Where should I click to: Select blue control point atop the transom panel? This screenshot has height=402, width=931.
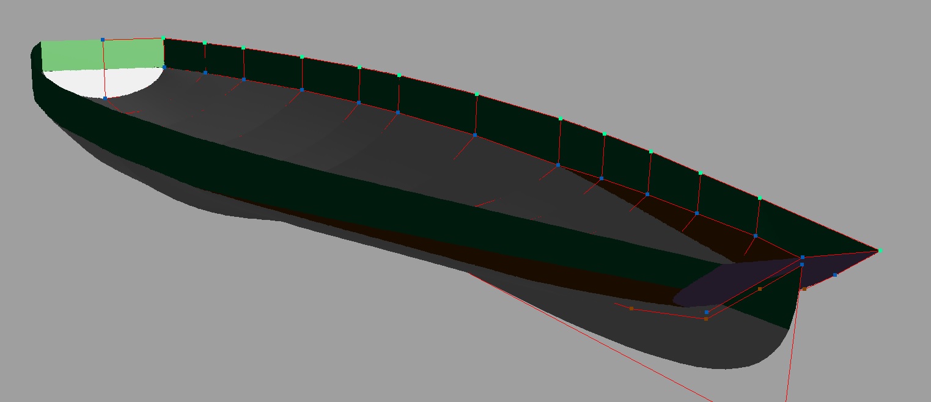pyautogui.click(x=103, y=40)
